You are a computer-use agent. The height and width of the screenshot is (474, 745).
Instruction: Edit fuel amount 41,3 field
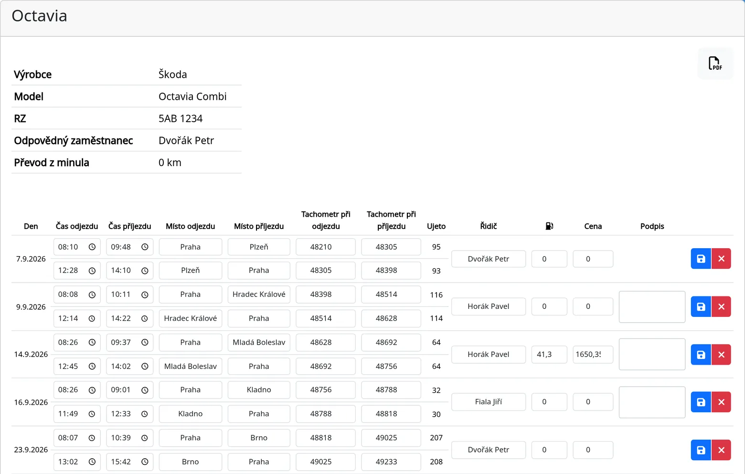(x=549, y=354)
